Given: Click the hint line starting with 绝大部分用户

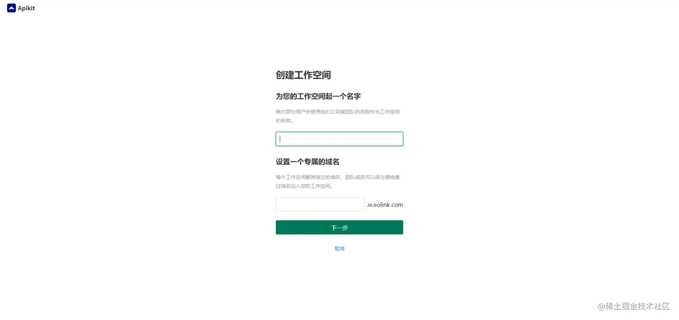Looking at the screenshot, I should [x=338, y=112].
